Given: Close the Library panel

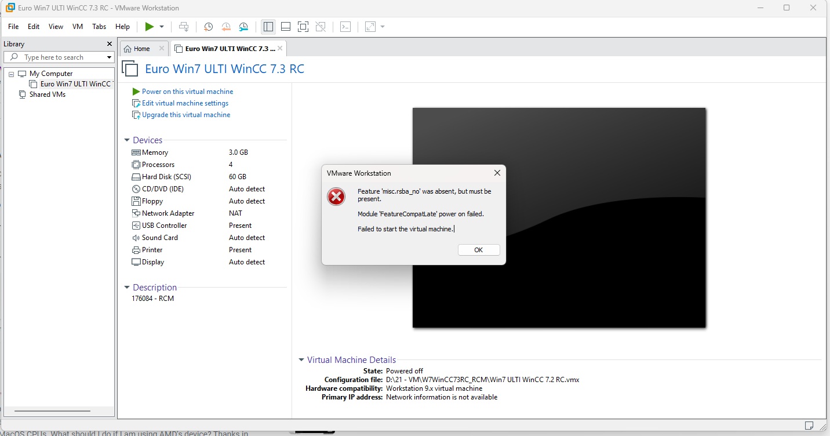Looking at the screenshot, I should pyautogui.click(x=110, y=44).
